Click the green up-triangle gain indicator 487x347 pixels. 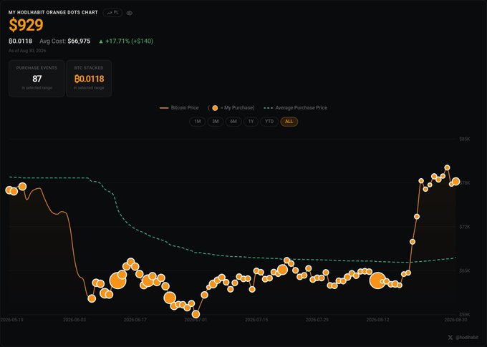[x=101, y=41]
